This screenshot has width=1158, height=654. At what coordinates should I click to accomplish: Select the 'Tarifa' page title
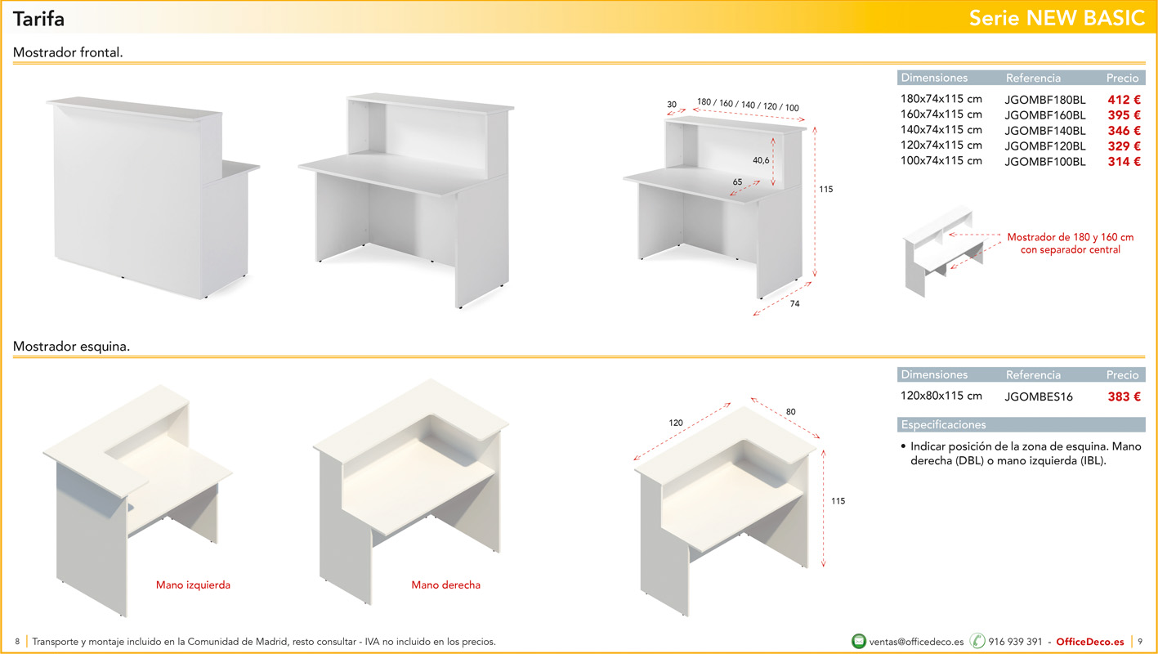pyautogui.click(x=38, y=17)
